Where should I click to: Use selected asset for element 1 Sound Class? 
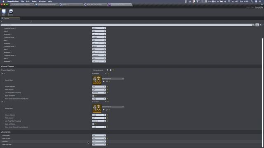(104, 110)
